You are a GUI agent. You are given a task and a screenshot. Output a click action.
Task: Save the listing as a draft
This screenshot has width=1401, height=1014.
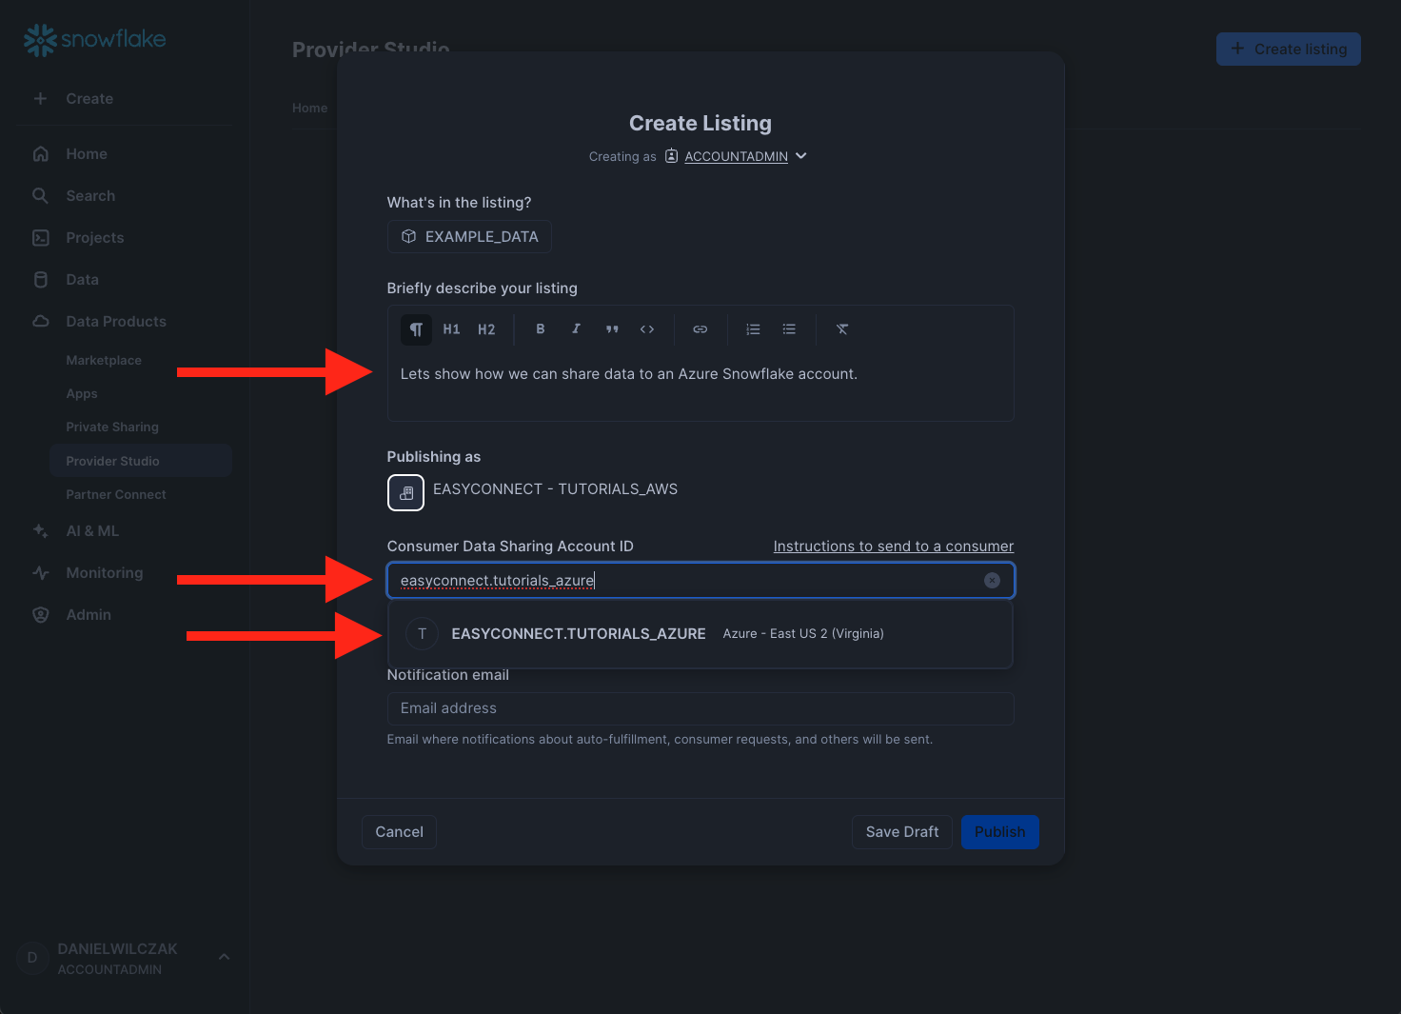tap(901, 832)
